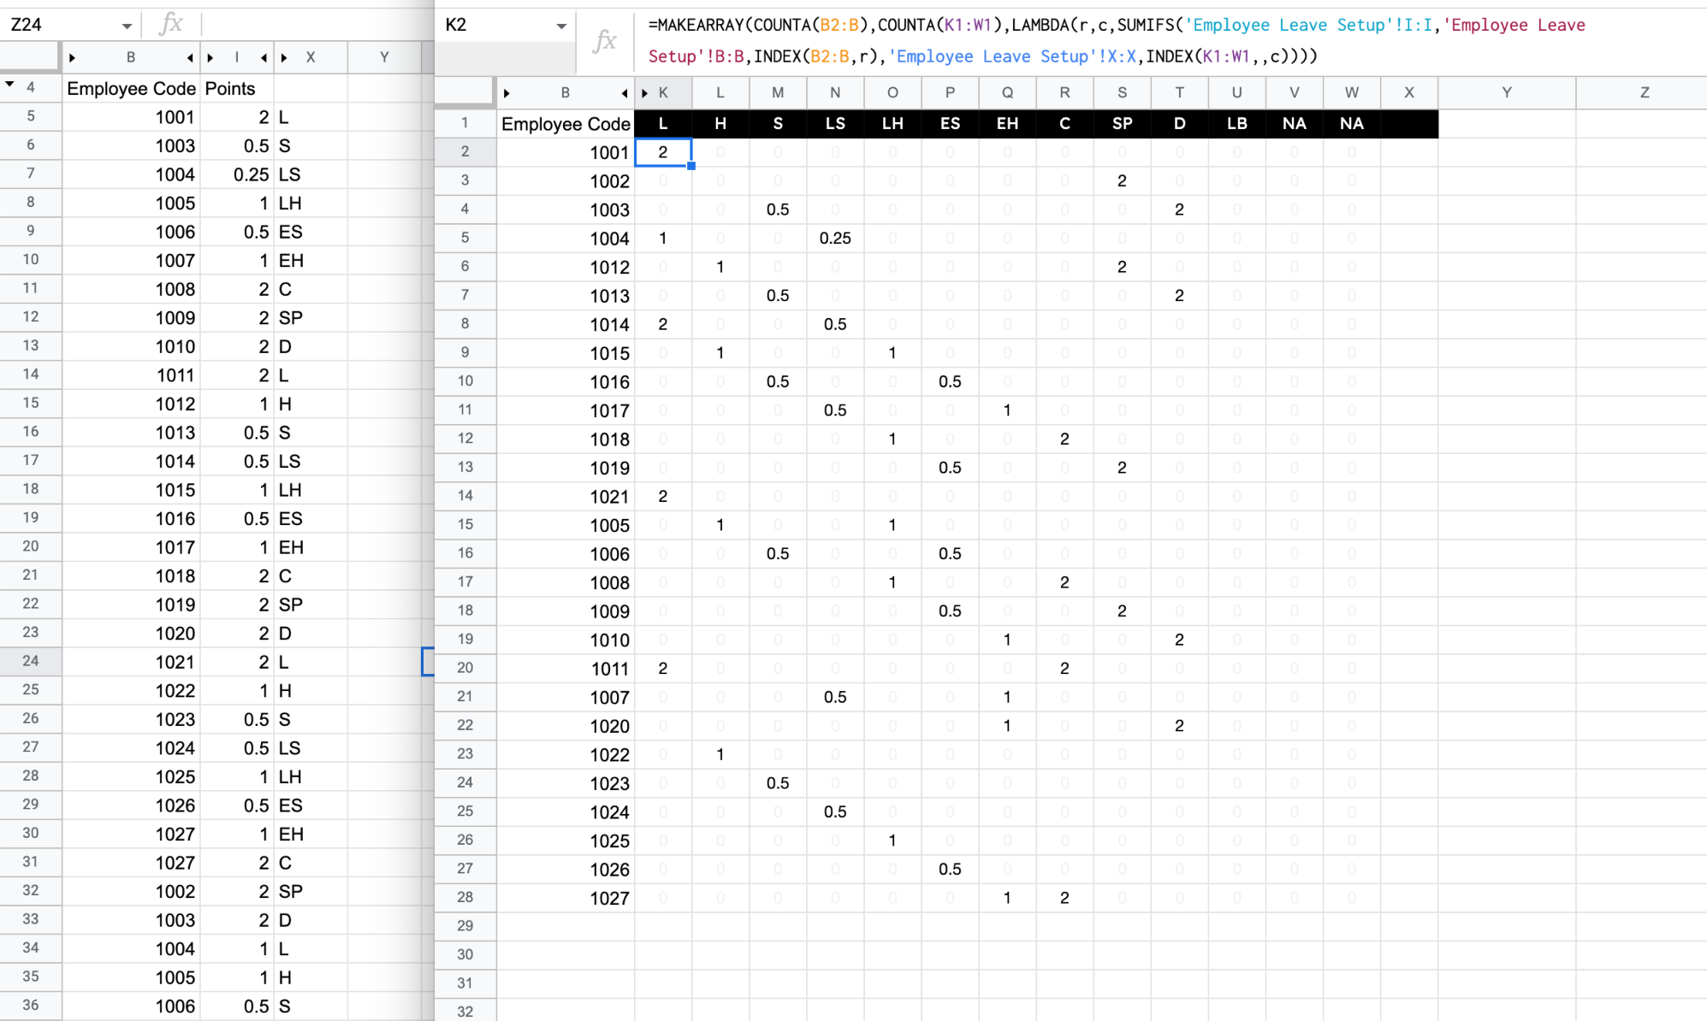The width and height of the screenshot is (1707, 1021).
Task: Select column Z header in right sheet
Action: (x=1644, y=93)
